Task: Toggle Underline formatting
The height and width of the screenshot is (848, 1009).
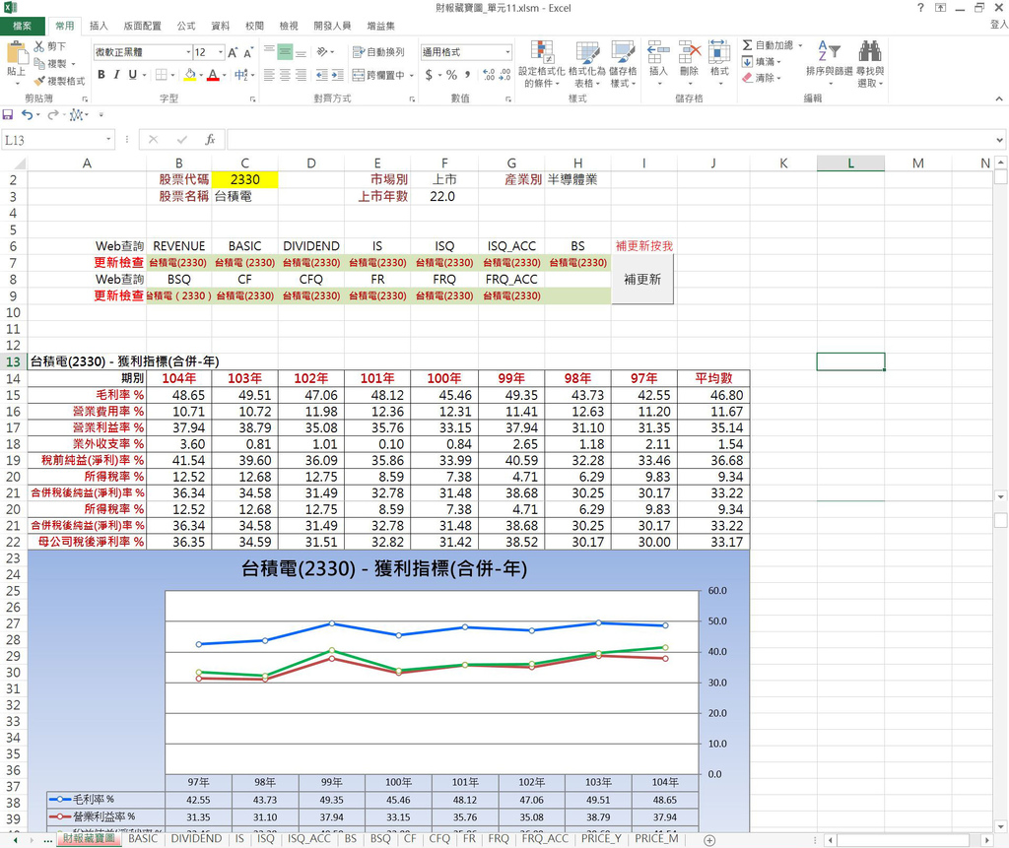Action: (133, 75)
